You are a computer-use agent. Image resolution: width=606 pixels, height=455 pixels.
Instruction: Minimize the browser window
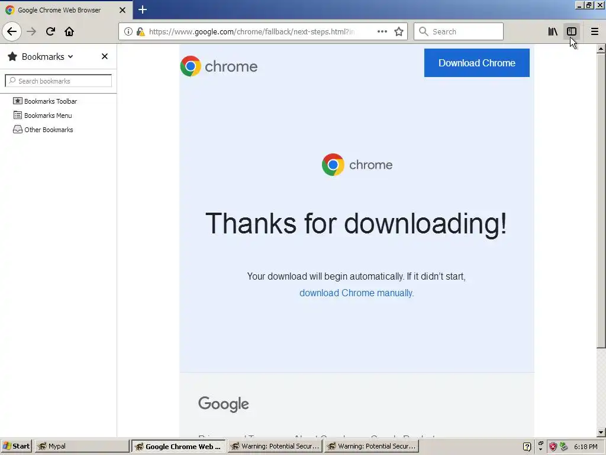tap(579, 5)
